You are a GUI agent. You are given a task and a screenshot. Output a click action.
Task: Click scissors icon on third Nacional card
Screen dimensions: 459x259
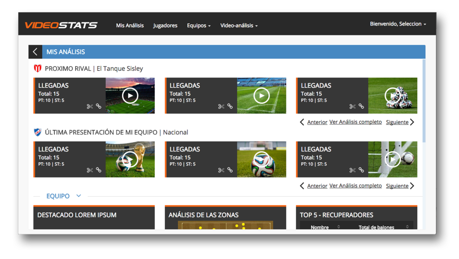point(352,170)
